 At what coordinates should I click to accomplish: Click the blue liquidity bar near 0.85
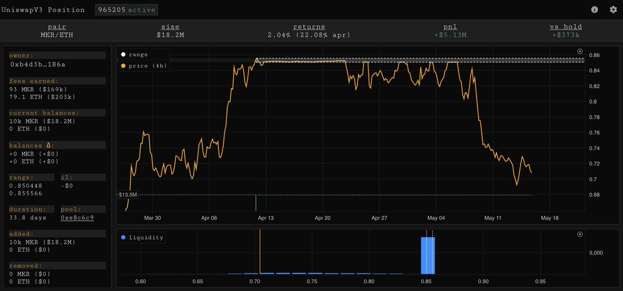pyautogui.click(x=428, y=255)
